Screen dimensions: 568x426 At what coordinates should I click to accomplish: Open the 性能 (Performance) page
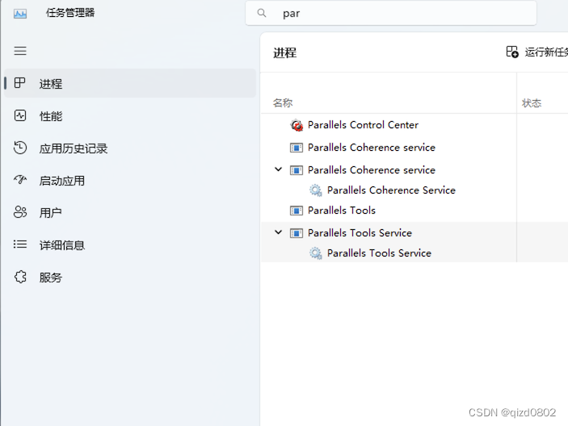(x=130, y=115)
